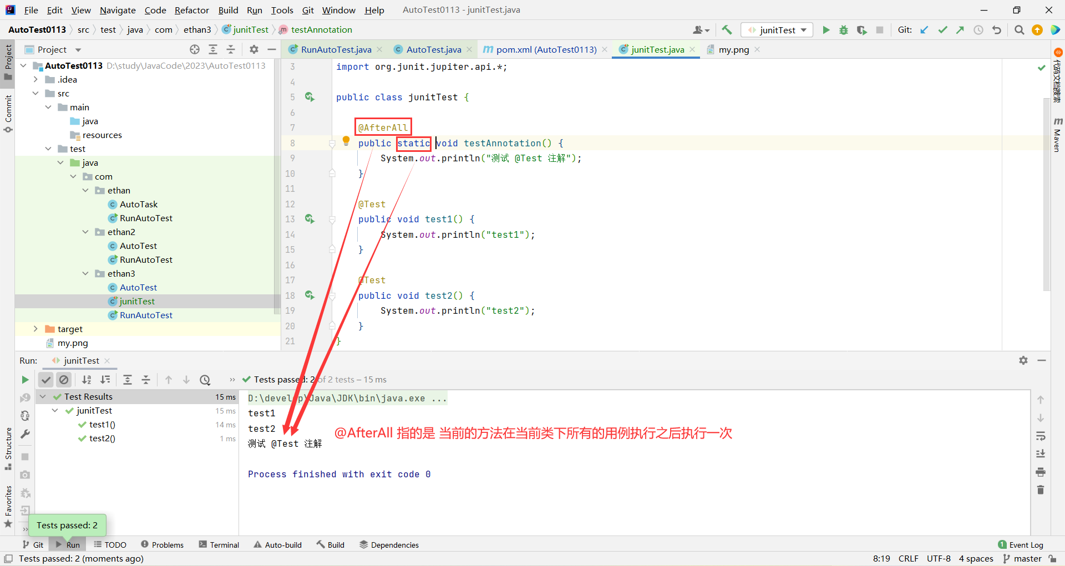Screen dimensions: 1065x566
Task: Rerun tests in Run panel
Action: click(25, 380)
